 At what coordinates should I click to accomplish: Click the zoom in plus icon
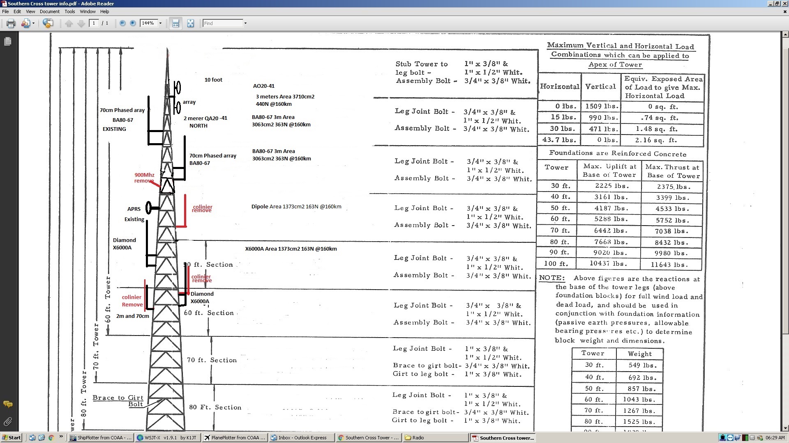pos(133,23)
